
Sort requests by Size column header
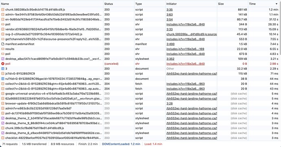coord(233,4)
